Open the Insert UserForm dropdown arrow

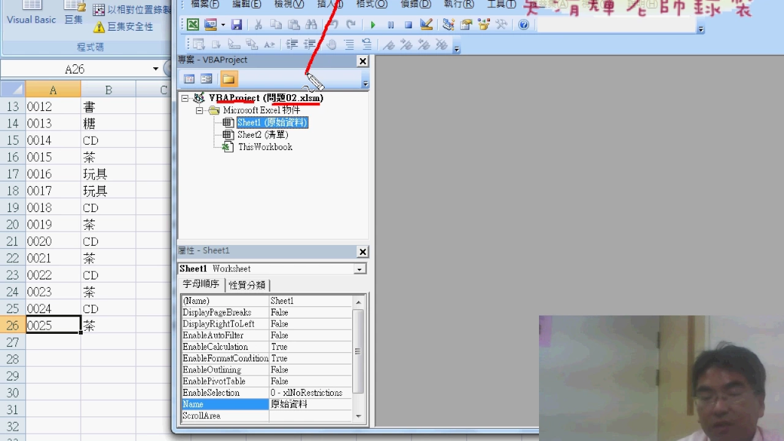223,24
